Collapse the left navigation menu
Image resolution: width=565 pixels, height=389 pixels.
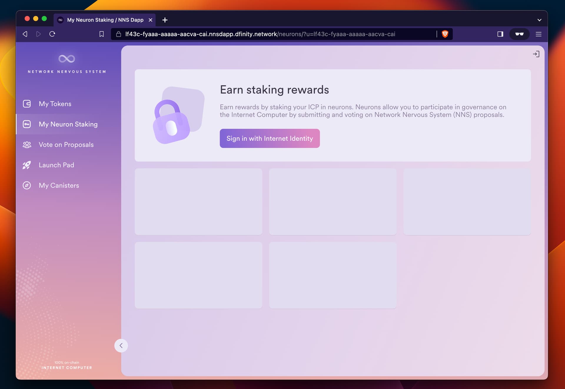(x=121, y=345)
